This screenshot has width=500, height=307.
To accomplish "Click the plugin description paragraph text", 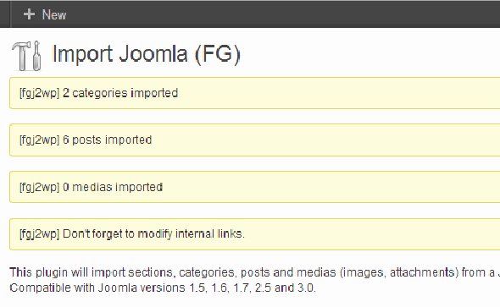I will [x=255, y=272].
